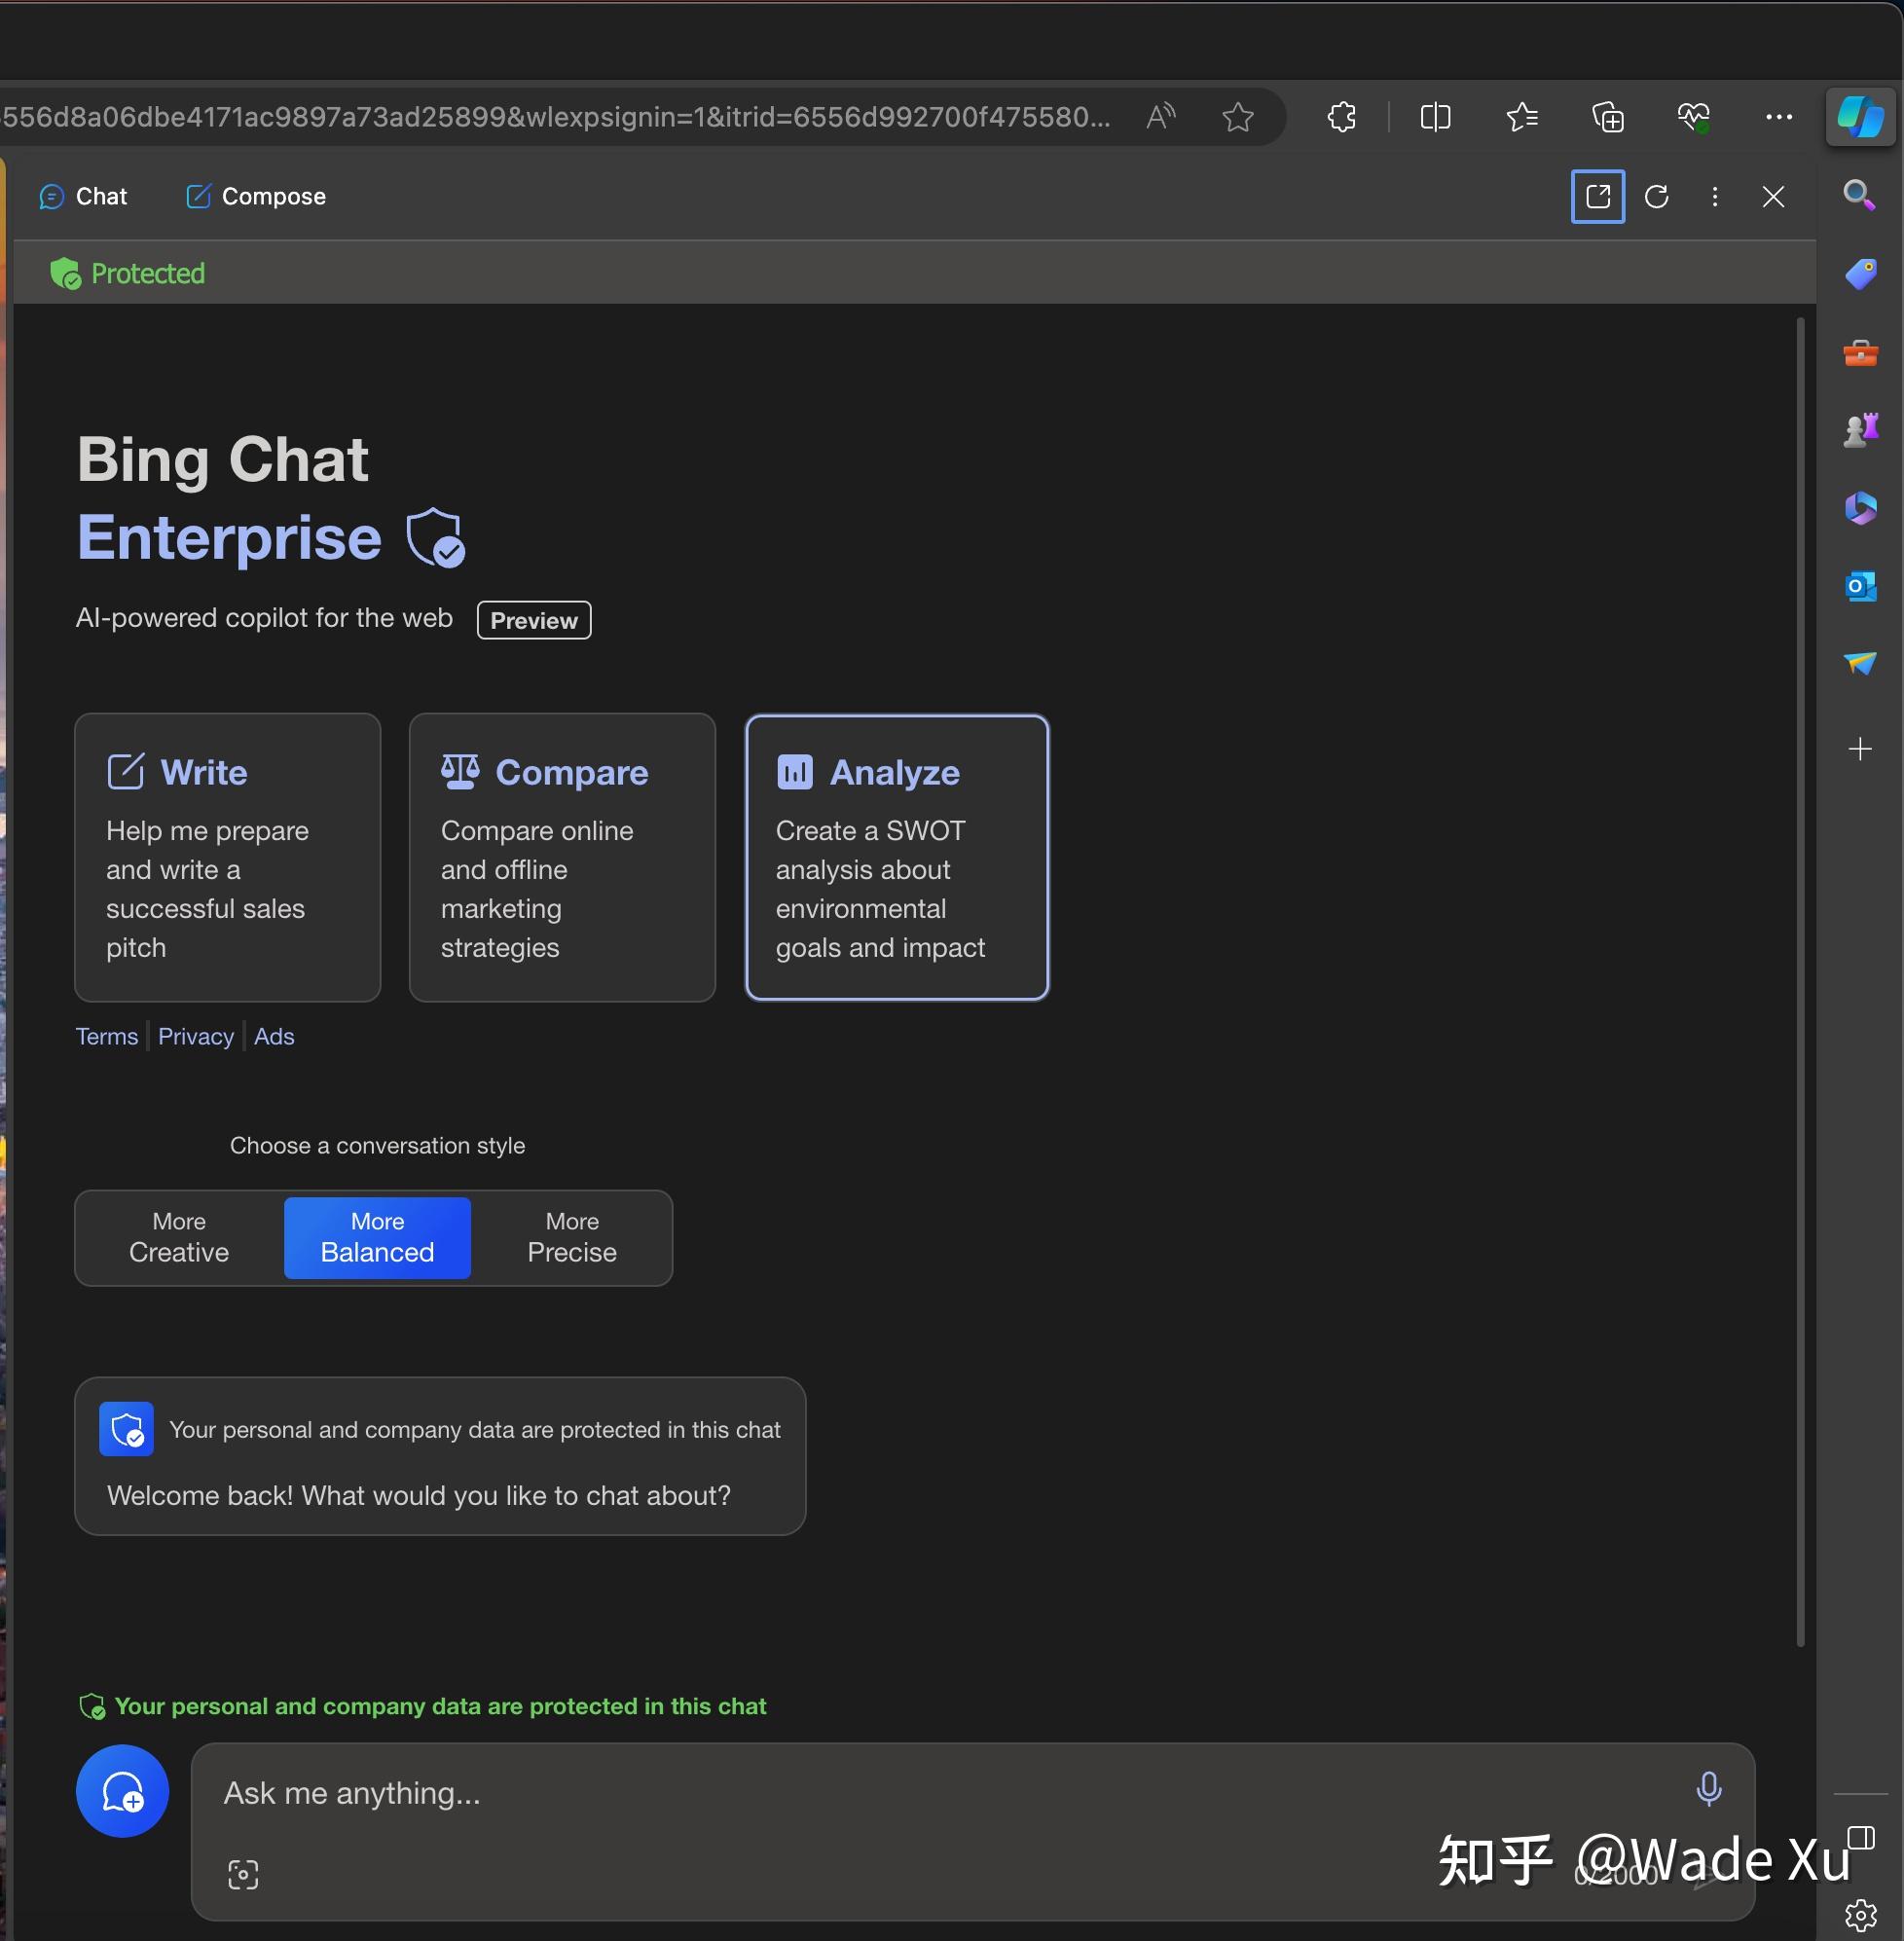Viewport: 1904px width, 1941px height.
Task: Open the Games chess sidebar icon
Action: click(x=1860, y=430)
